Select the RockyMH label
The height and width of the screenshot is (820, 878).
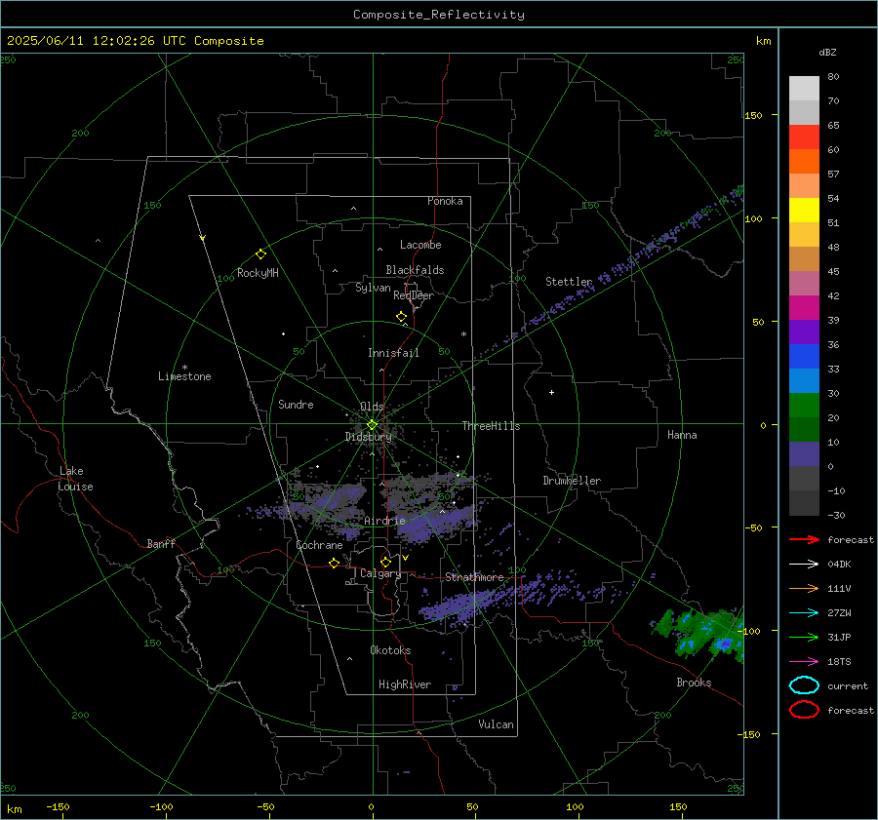tap(258, 273)
